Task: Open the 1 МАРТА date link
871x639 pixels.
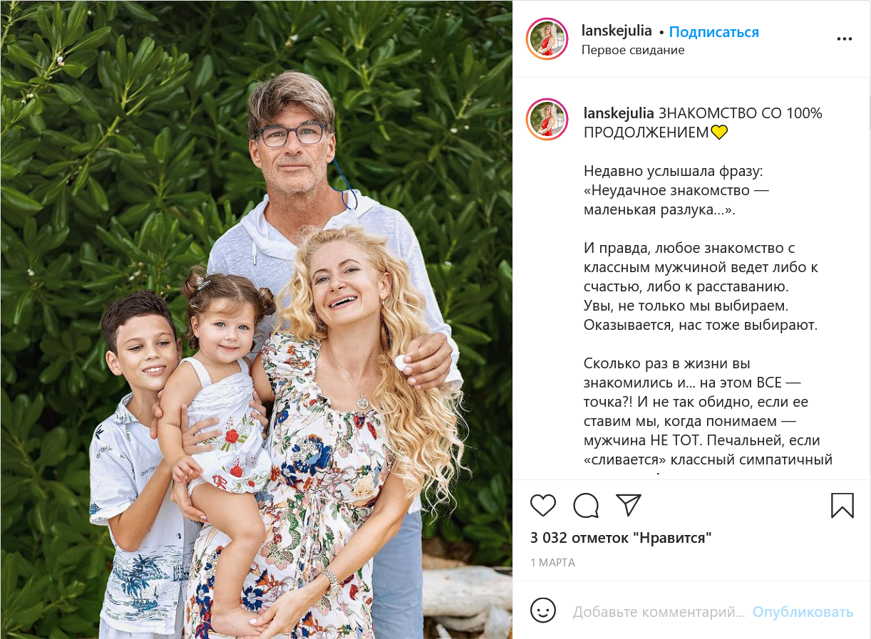Action: coord(552,562)
